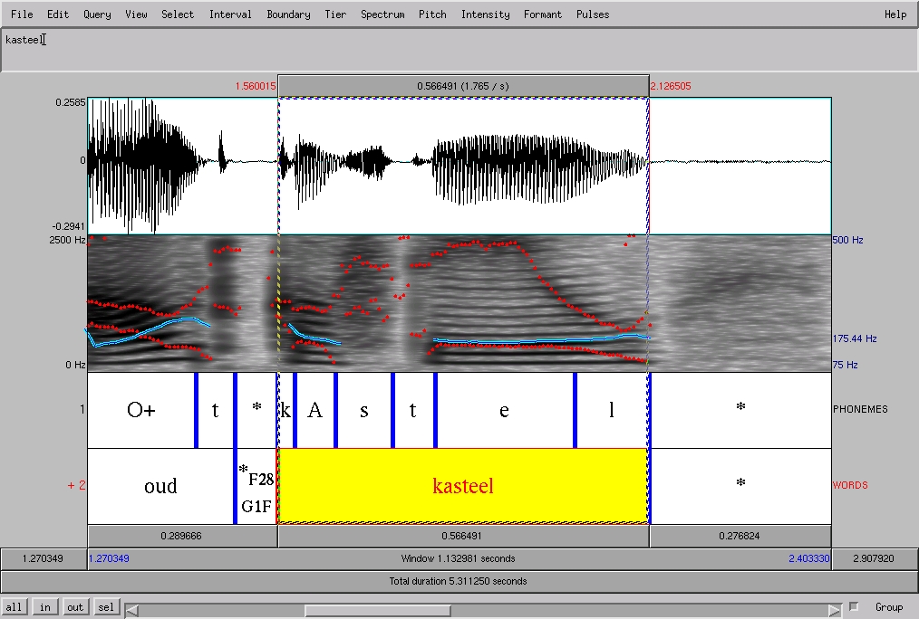Click the selection end time 2.126505
Viewport: 919px width, 619px height.
[671, 86]
